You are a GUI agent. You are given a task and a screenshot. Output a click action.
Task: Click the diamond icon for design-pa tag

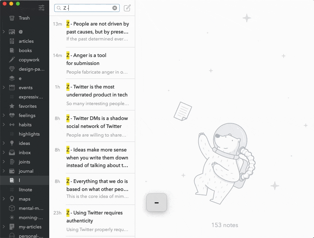pos(12,69)
